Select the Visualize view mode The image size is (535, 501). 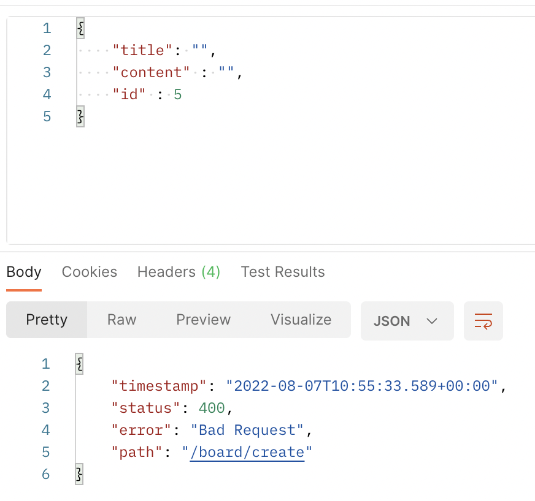coord(301,320)
